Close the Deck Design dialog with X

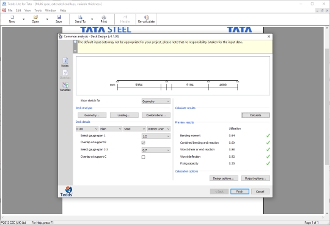(269, 37)
